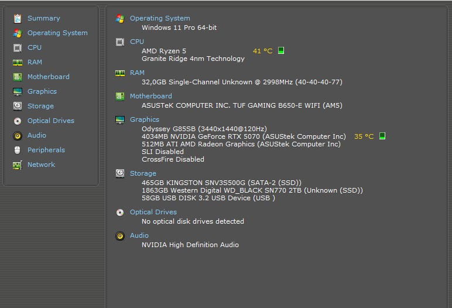Click the CPU chip icon in summary panel
This screenshot has width=452, height=308.
pos(120,42)
